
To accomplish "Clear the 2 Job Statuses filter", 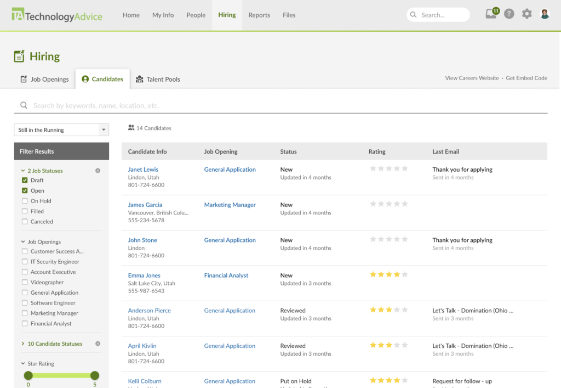I will click(x=98, y=171).
